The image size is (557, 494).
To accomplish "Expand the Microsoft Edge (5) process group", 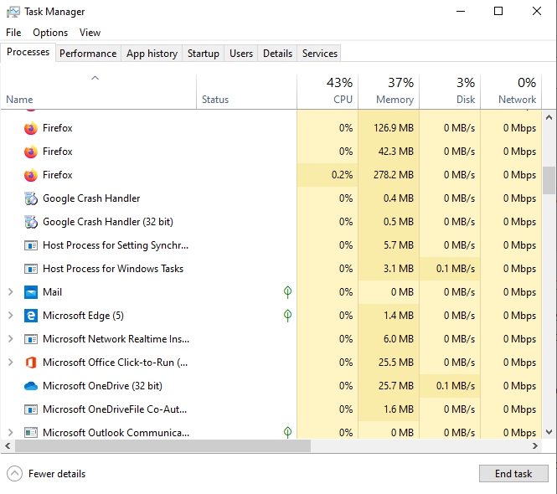I will click(x=10, y=316).
